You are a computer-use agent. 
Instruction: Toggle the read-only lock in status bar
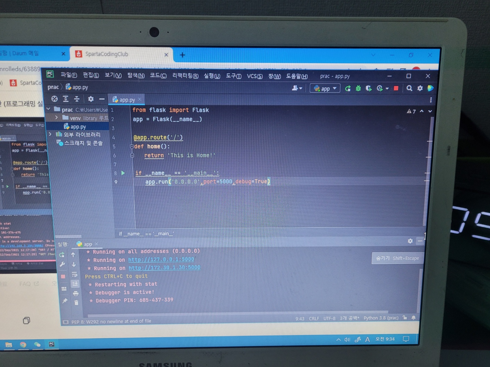405,317
